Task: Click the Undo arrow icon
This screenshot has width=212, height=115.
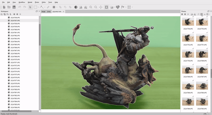Action: coord(20,7)
